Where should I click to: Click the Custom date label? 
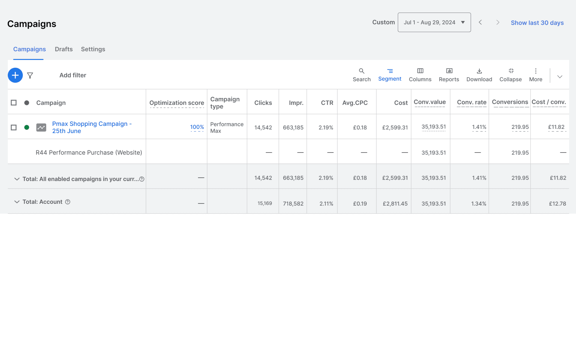coord(383,22)
